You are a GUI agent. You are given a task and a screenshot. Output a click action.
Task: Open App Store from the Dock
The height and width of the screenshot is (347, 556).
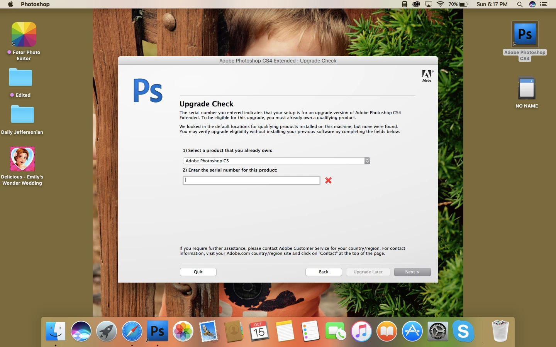412,331
